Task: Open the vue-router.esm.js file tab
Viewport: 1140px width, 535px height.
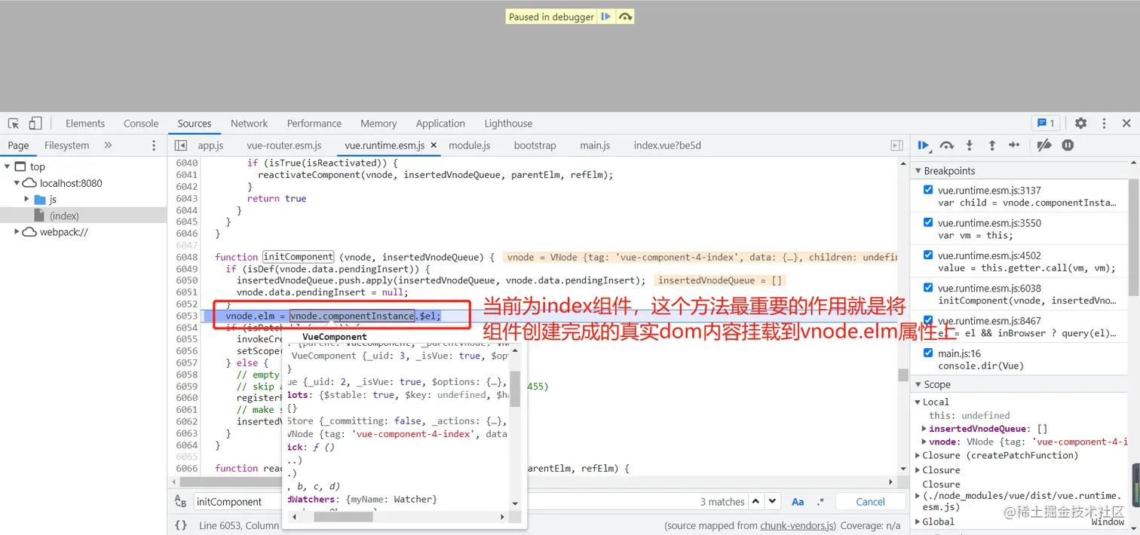Action: (x=284, y=145)
